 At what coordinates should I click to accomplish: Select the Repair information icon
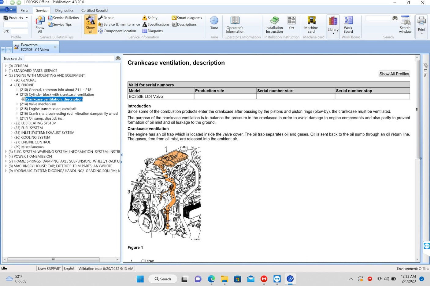pyautogui.click(x=106, y=18)
